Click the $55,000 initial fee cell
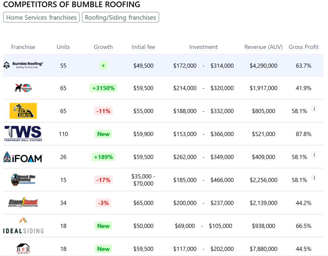The image size is (328, 256). coord(143,111)
